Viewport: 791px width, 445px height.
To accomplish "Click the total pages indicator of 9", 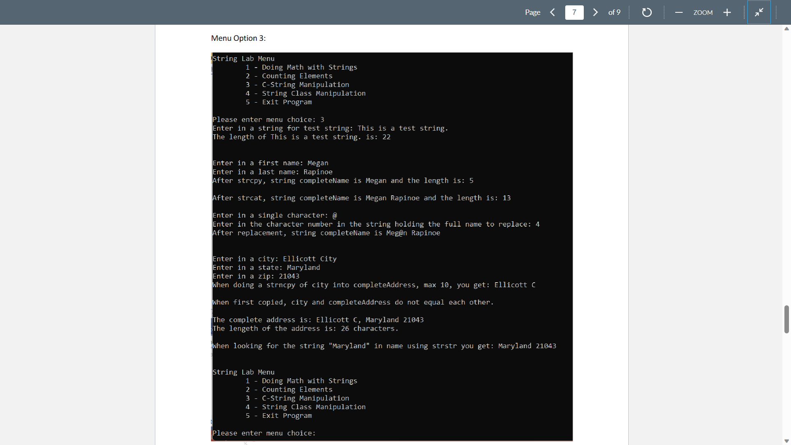I will click(x=614, y=12).
